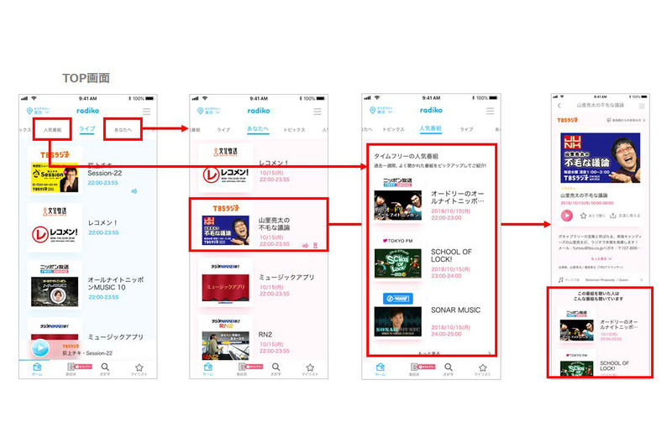Open hamburger menu on the あなたへ screen
This screenshot has height=448, width=672.
tap(318, 112)
